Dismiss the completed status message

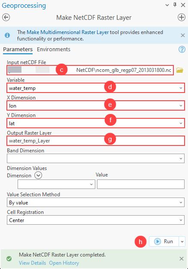coord(182,259)
